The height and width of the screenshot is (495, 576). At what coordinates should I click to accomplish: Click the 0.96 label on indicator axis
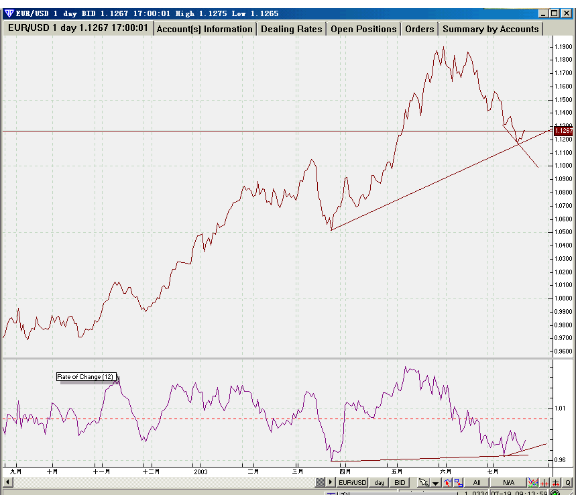pos(560,459)
